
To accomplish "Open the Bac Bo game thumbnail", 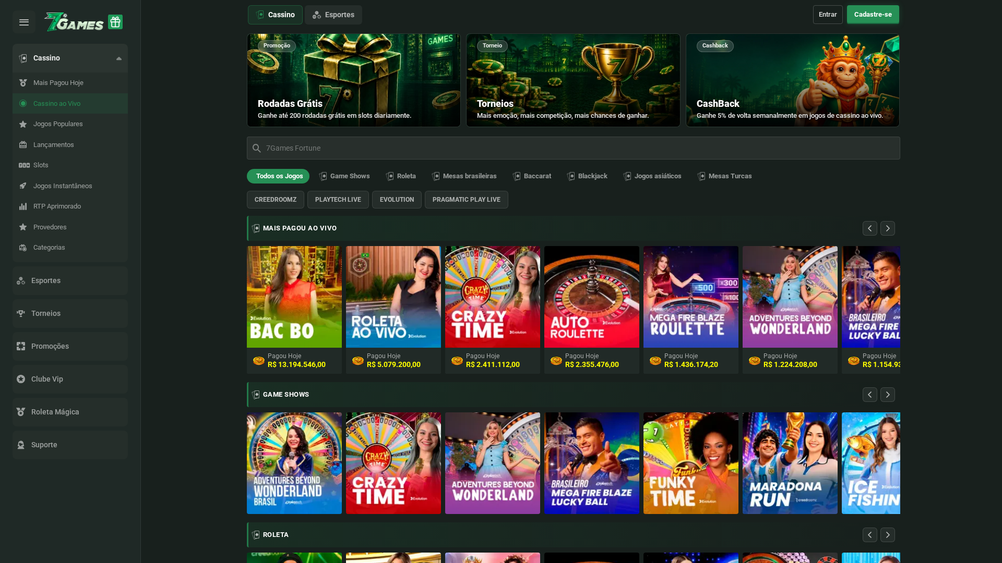I will point(294,297).
